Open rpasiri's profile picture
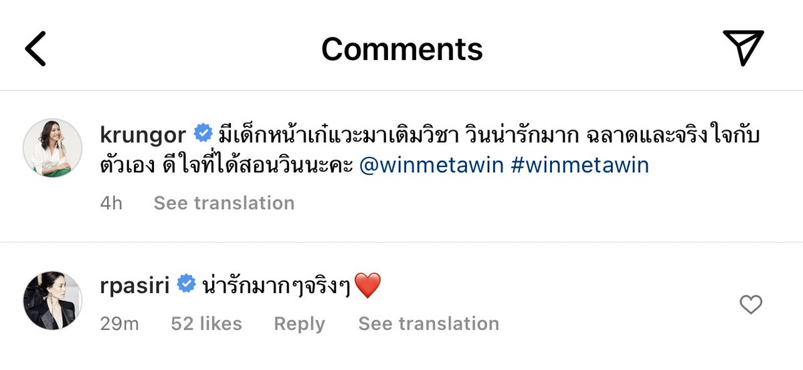The height and width of the screenshot is (370, 803). [53, 301]
